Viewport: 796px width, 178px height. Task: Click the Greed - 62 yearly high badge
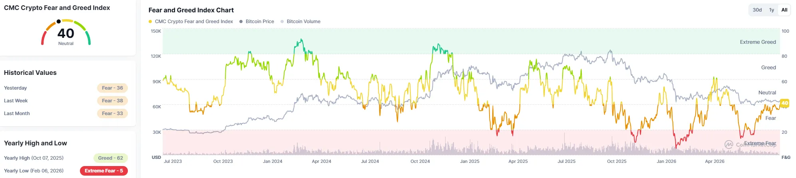(x=110, y=158)
